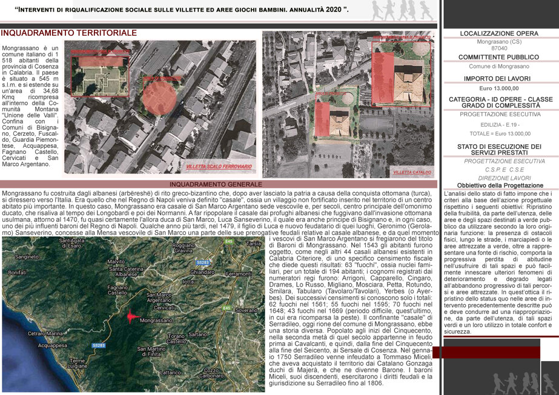
Task: Click the SS283 road shield near Ghiandaro
Action: coord(203,262)
